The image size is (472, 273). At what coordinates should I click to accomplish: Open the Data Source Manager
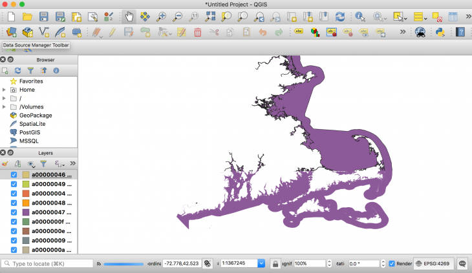(11, 32)
